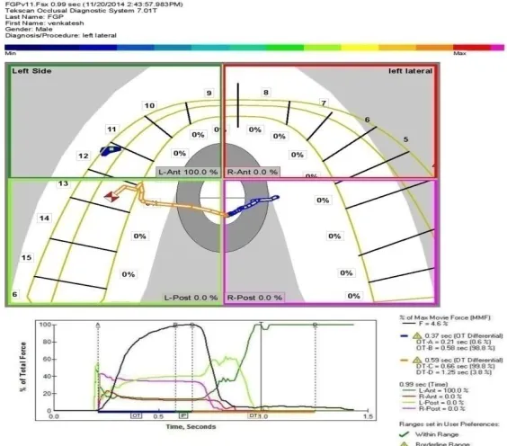Click the Left Side heading in arch view

(31, 71)
